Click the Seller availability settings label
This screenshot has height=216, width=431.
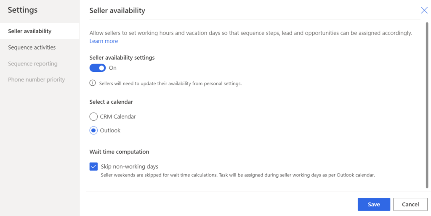tap(122, 58)
